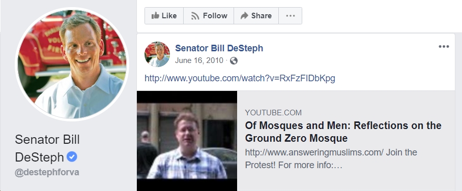Click the arrow icon on Share

pyautogui.click(x=244, y=16)
